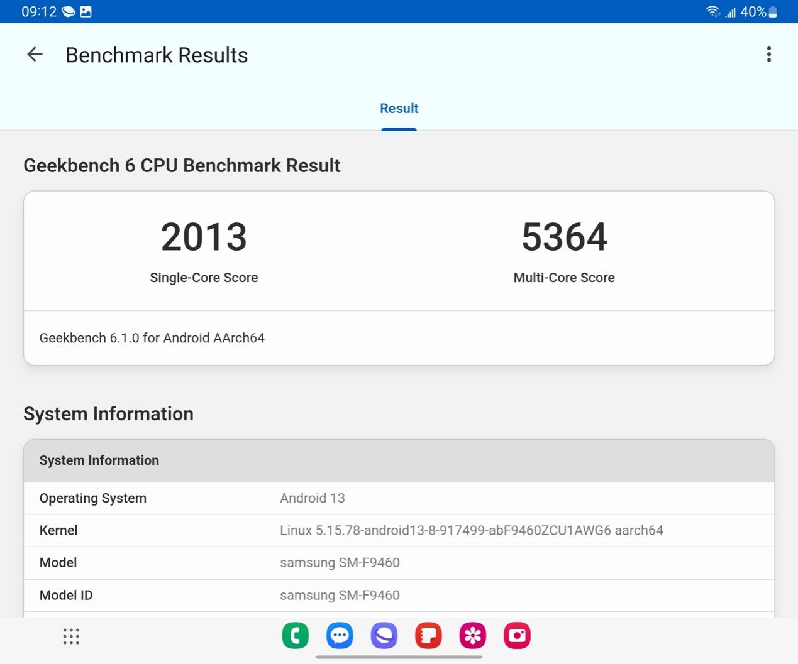Viewport: 798px width, 664px height.
Task: Select samsung SM-F9460 in the Model row
Action: pos(340,562)
